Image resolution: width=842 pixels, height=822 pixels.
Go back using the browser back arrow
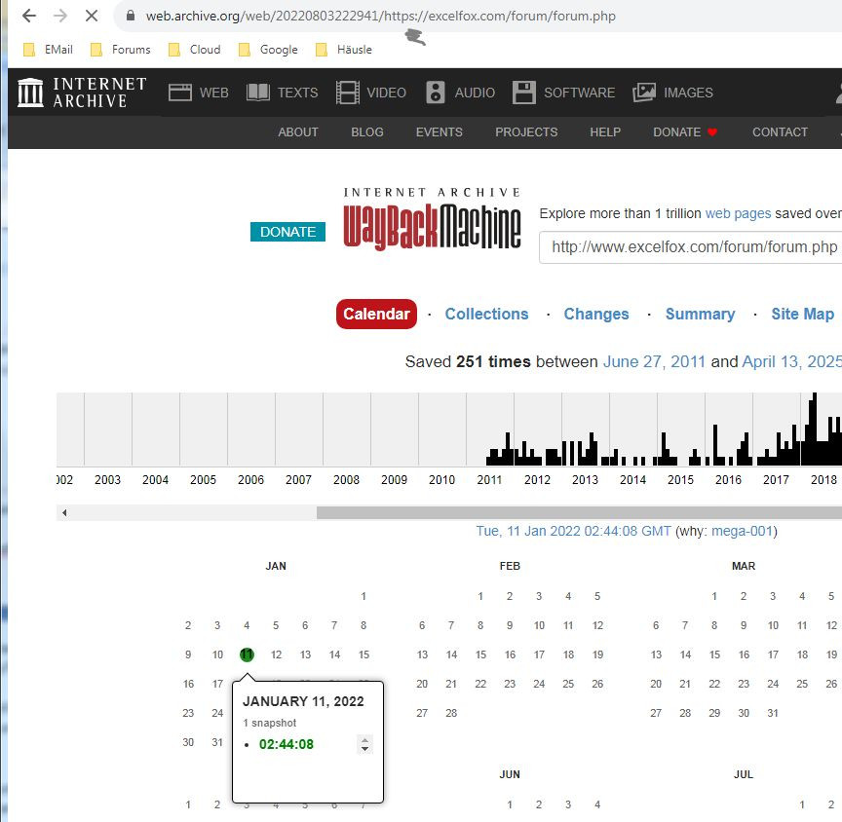coord(29,16)
